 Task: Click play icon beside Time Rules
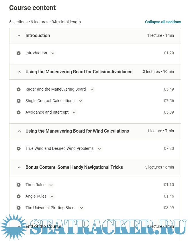19,185
